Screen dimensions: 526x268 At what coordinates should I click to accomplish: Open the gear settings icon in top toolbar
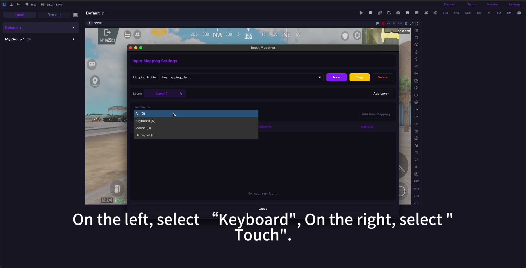519,13
